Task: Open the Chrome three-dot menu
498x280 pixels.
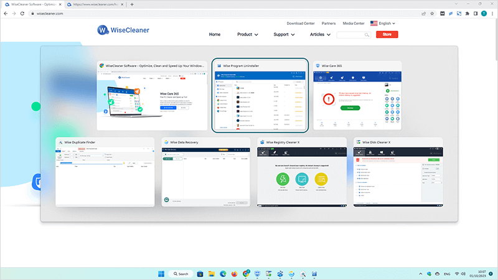Action: point(492,14)
